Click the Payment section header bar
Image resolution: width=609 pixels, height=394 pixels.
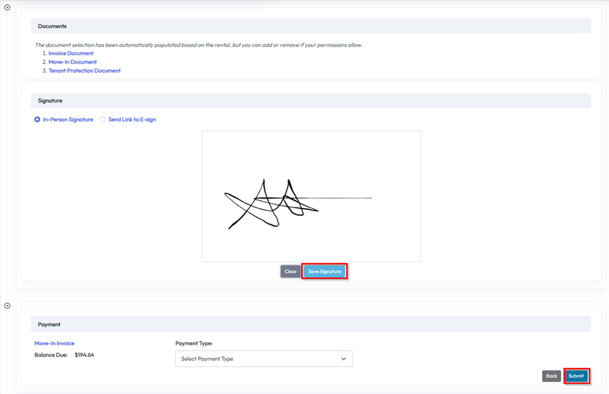310,325
